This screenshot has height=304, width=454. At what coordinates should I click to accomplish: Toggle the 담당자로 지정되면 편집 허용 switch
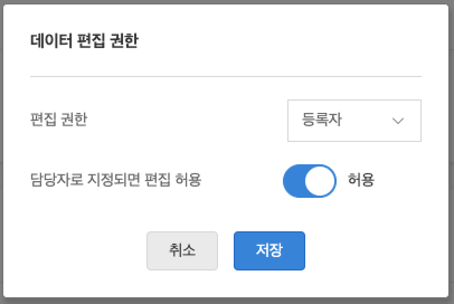pyautogui.click(x=310, y=181)
